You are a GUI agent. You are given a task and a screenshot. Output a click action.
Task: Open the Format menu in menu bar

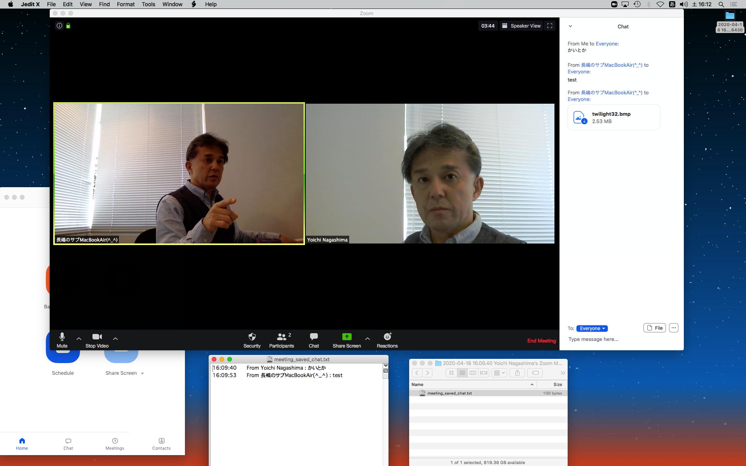pos(125,4)
